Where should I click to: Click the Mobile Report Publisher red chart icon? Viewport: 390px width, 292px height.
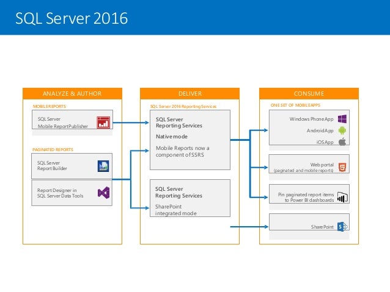[x=103, y=123]
